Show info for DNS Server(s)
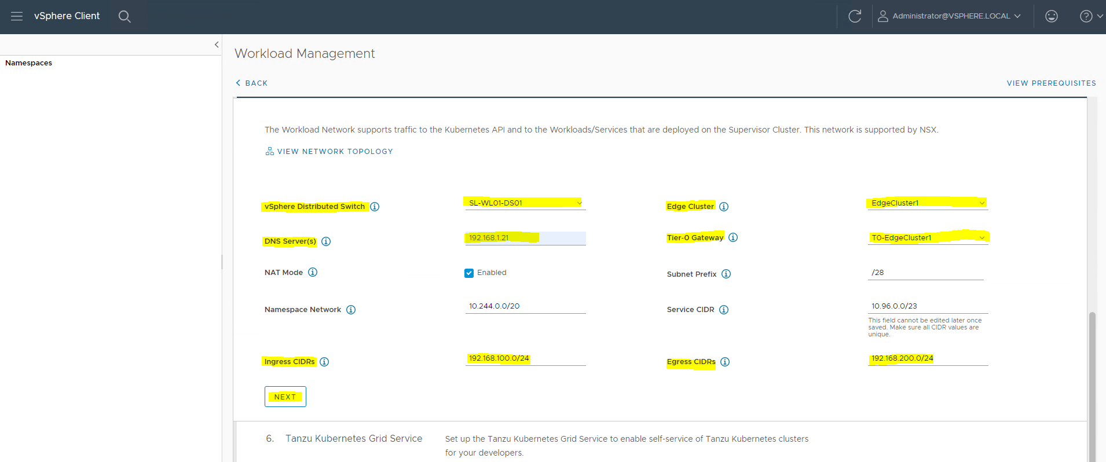 [326, 241]
